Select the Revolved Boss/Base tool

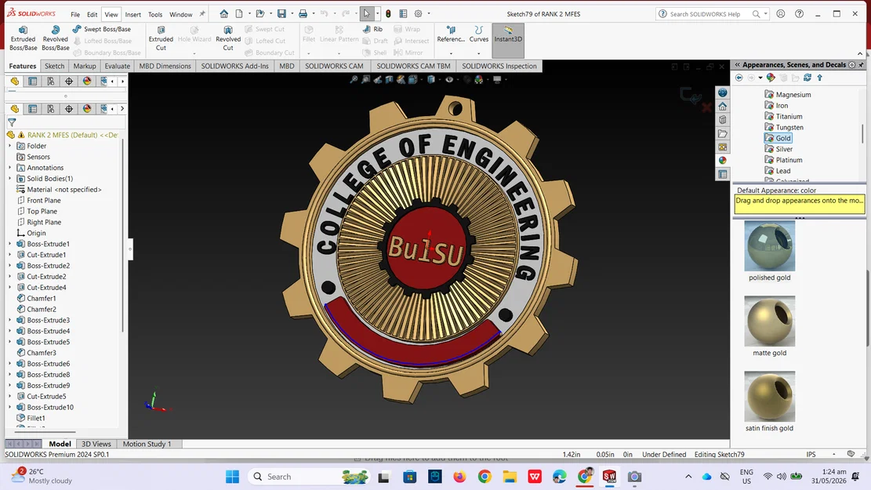(55, 38)
